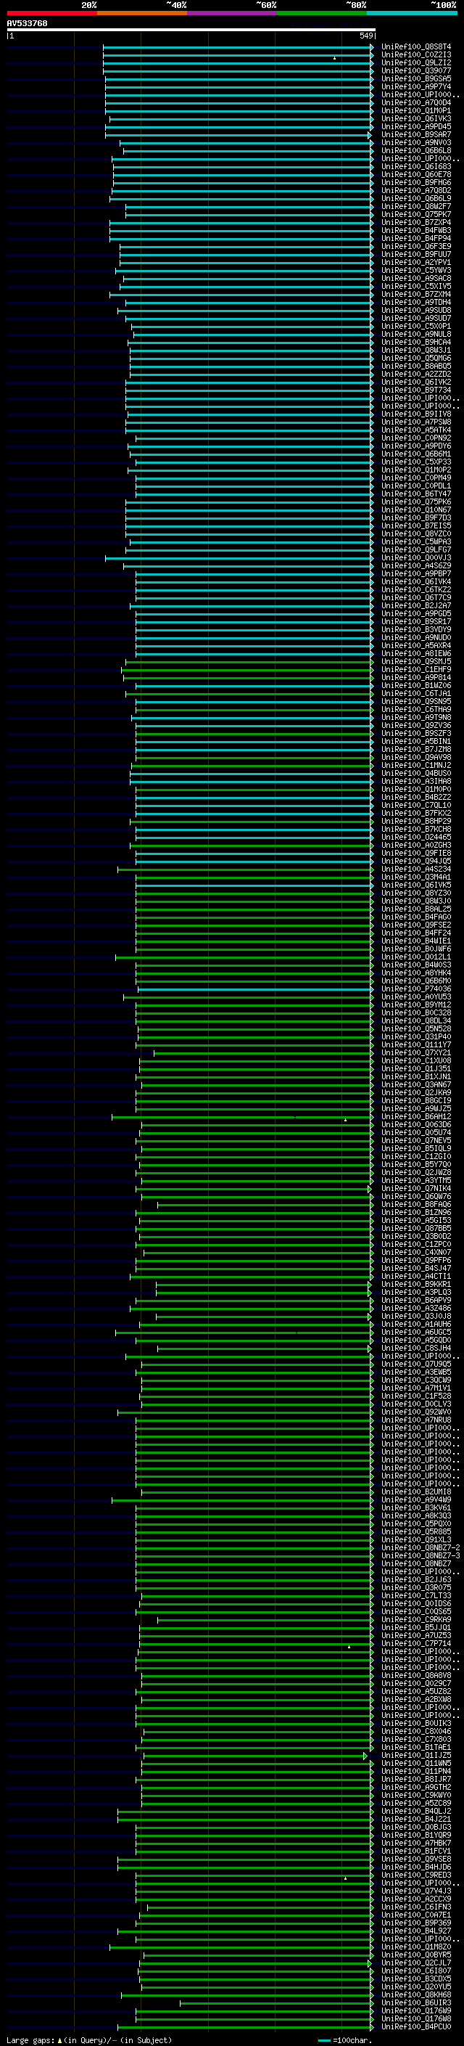Image resolution: width=464 pixels, height=2046 pixels.
Task: Click the UniRef100_Q6I683 label
Action: pyautogui.click(x=415, y=167)
